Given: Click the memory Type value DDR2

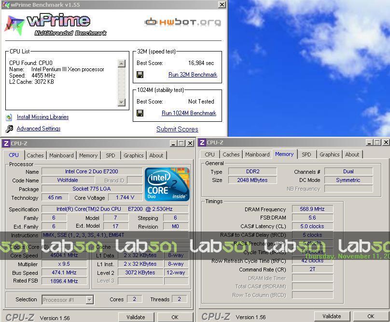Looking at the screenshot, I should click(x=253, y=171).
